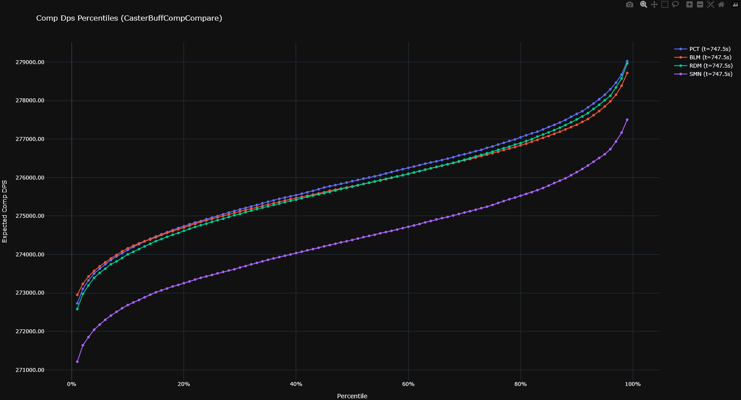Download the plot as PNG via camera icon
The width and height of the screenshot is (741, 400).
(x=630, y=4)
